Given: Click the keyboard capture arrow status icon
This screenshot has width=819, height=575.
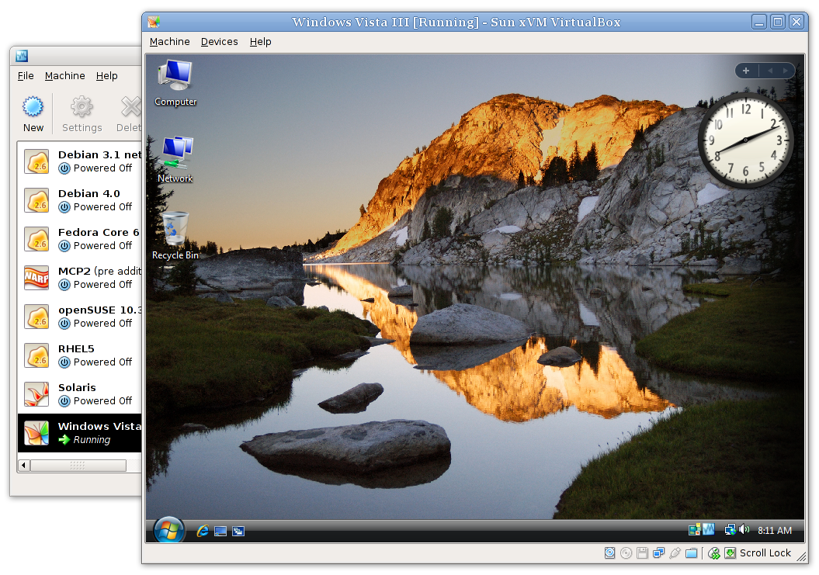Looking at the screenshot, I should [731, 553].
